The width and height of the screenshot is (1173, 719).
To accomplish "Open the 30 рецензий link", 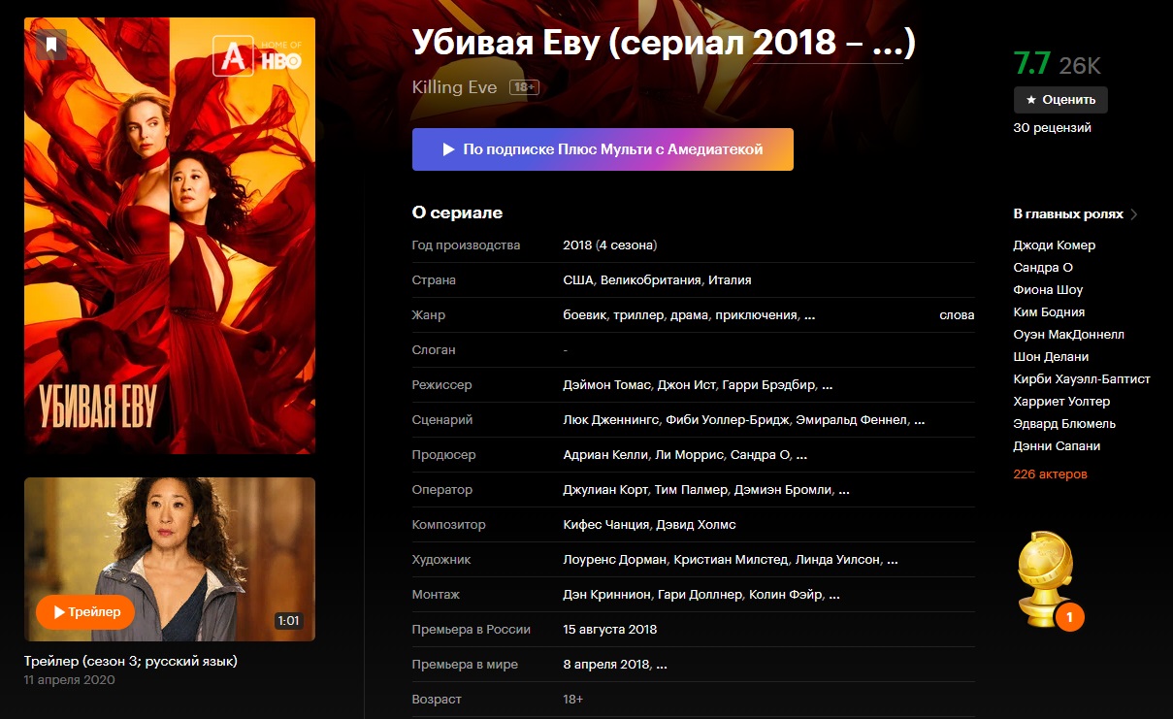I will coord(1053,127).
